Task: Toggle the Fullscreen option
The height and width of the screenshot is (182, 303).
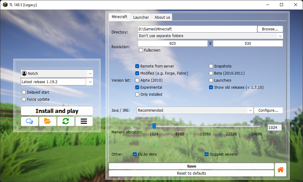Action: (x=140, y=50)
